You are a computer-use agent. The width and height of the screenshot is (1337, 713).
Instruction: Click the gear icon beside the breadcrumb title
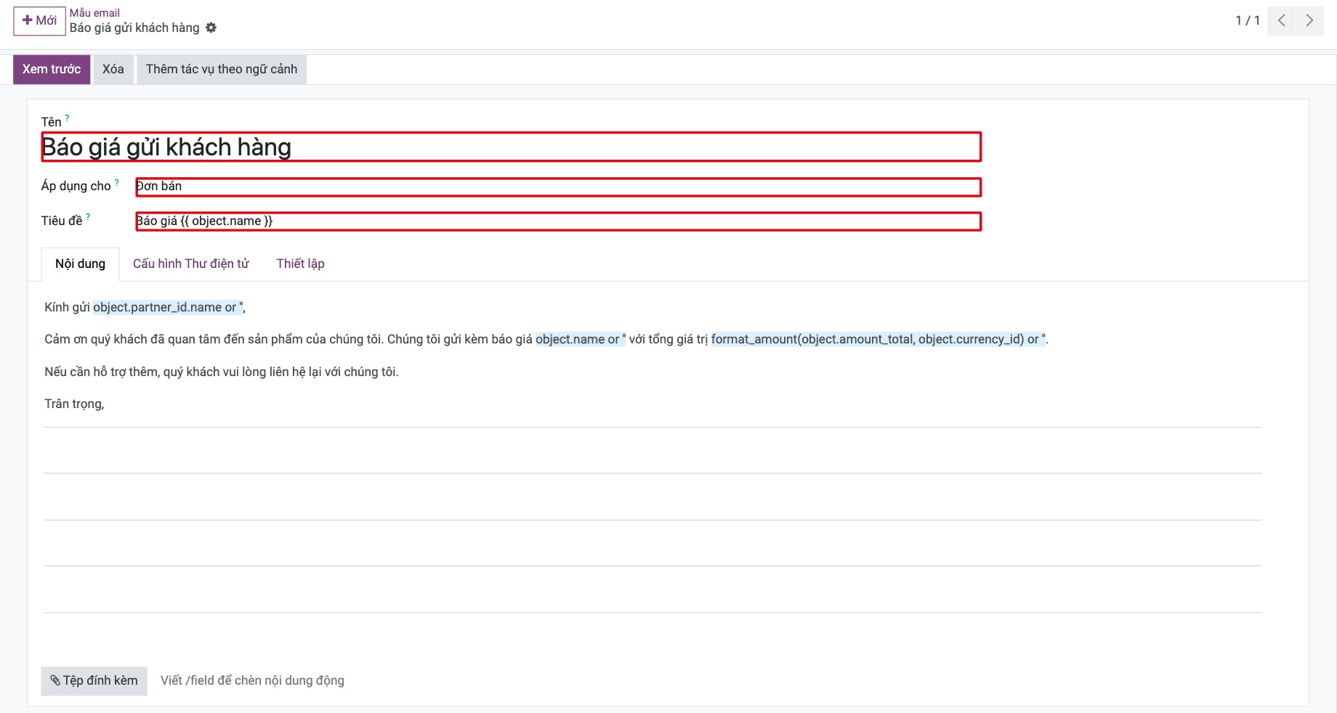tap(211, 28)
